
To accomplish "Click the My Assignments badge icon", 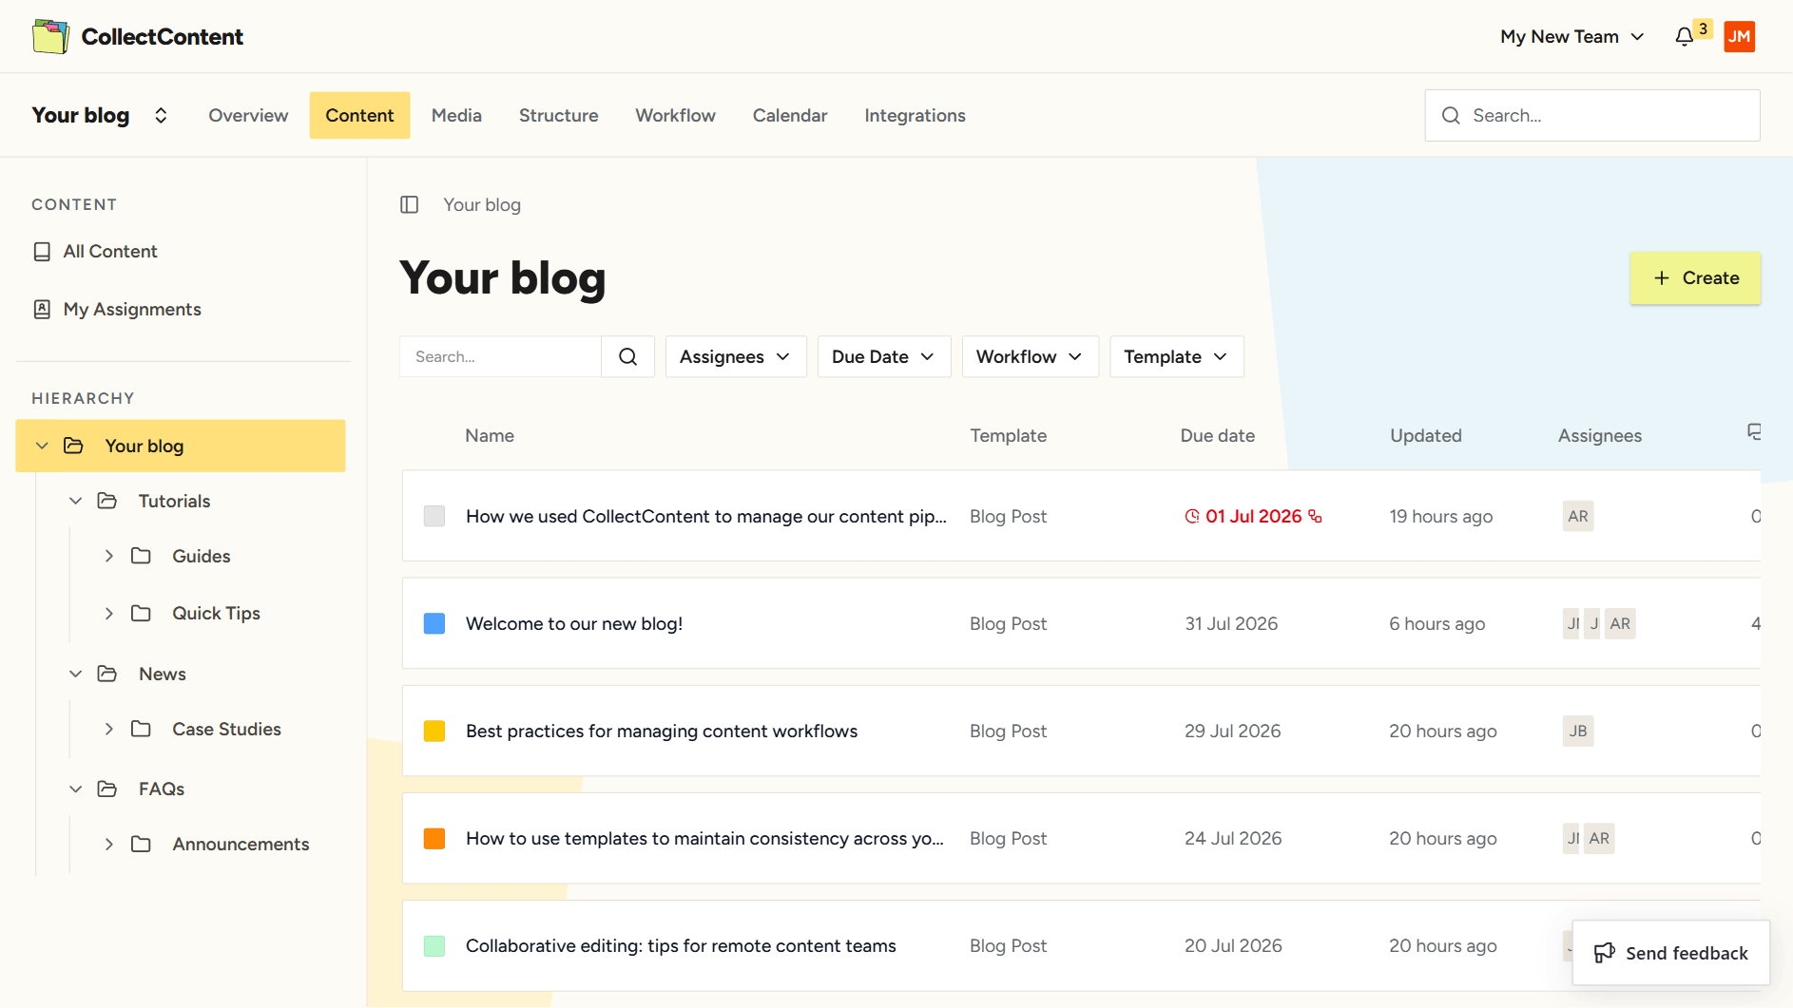I will 42,309.
